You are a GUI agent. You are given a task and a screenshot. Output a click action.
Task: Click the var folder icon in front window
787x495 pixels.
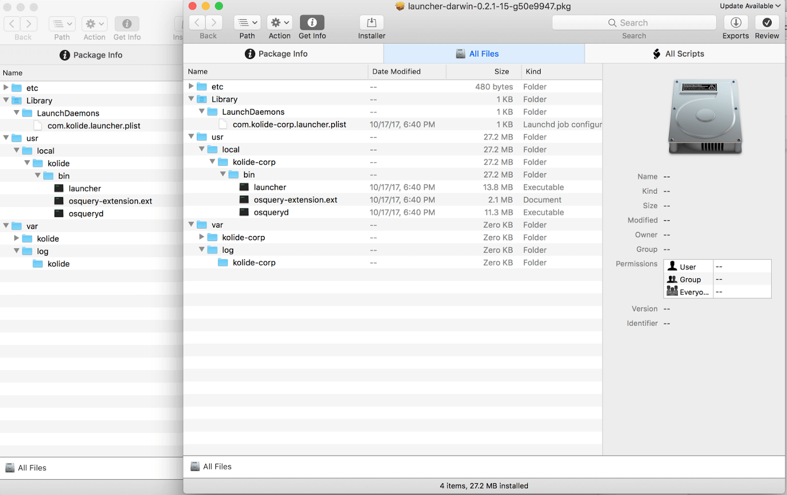pos(202,225)
